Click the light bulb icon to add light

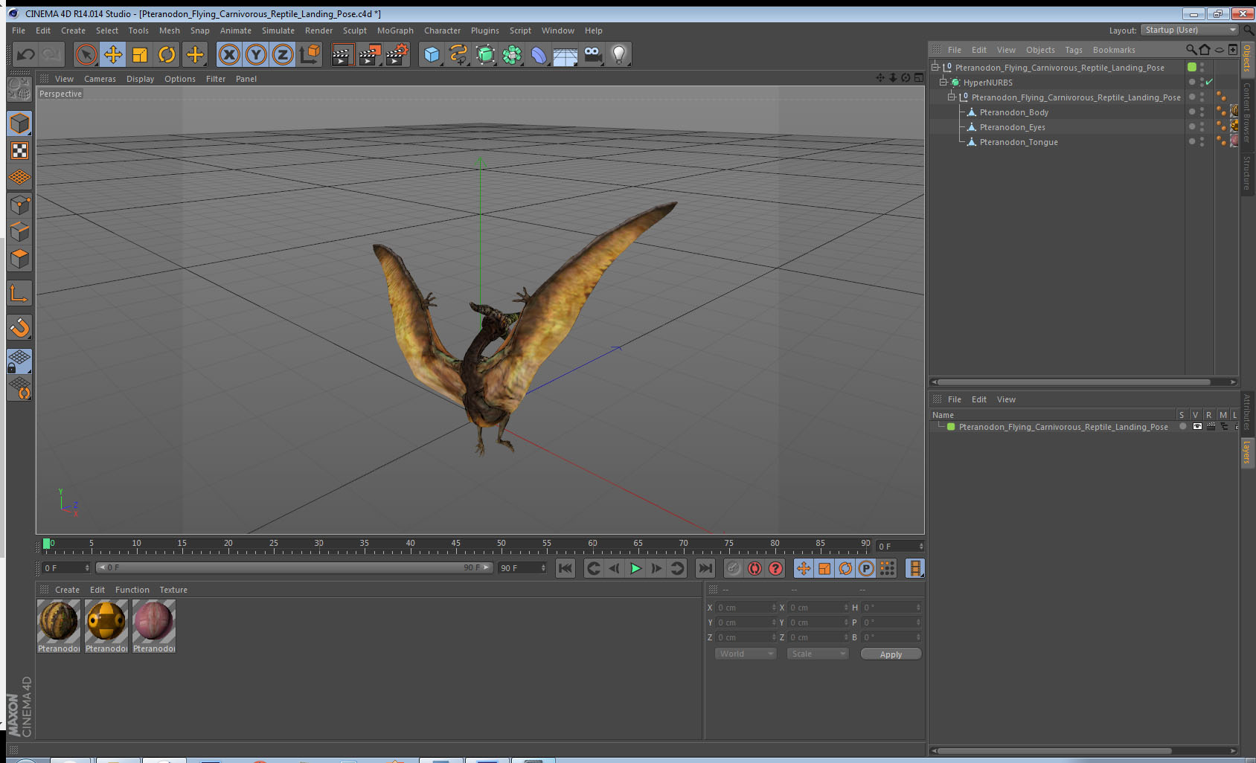click(618, 54)
